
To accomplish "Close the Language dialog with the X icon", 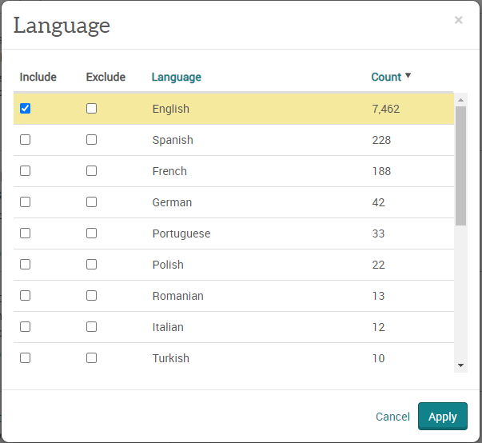I will point(458,20).
